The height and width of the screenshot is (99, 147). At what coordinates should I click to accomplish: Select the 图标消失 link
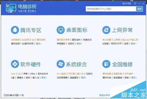point(76,40)
